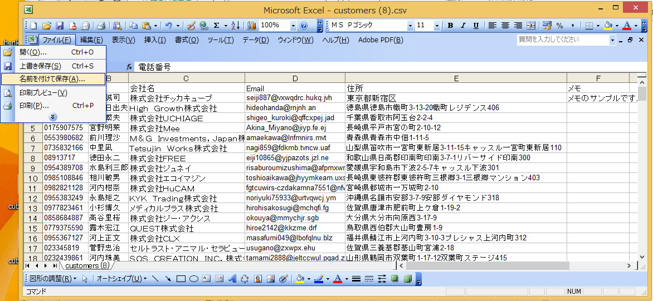Insert a Text Box from Drawing toolbar
Image resolution: width=653 pixels, height=301 pixels.
point(207,279)
